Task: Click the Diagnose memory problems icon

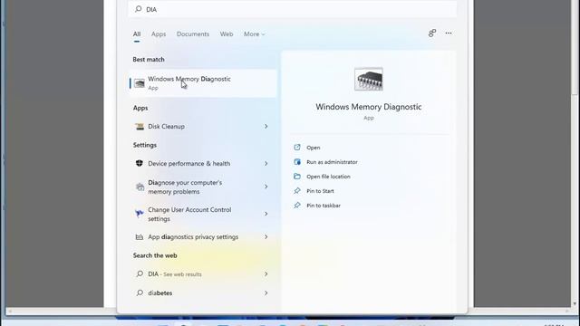Action: tap(140, 187)
